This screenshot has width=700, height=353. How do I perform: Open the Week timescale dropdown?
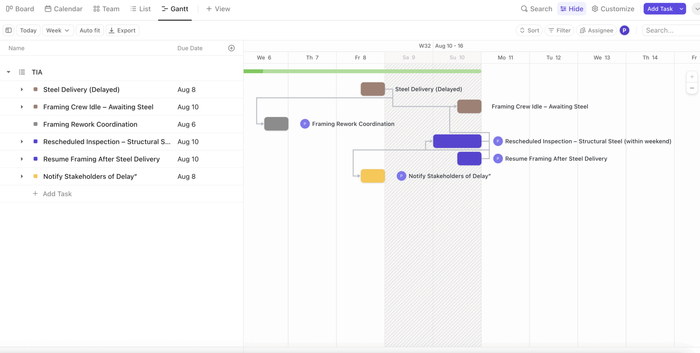click(57, 30)
